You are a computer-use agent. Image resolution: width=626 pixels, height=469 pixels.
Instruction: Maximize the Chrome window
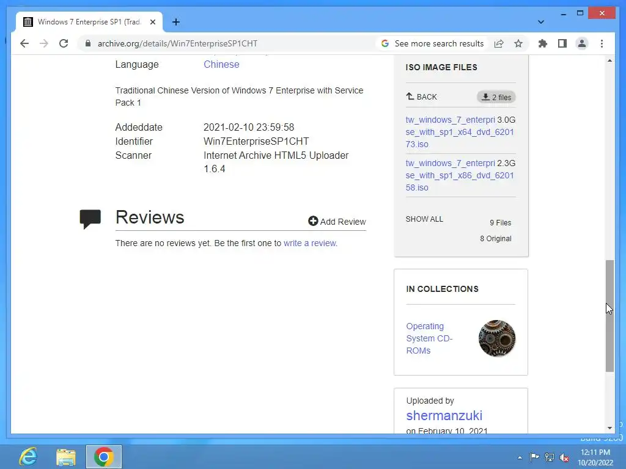point(580,13)
